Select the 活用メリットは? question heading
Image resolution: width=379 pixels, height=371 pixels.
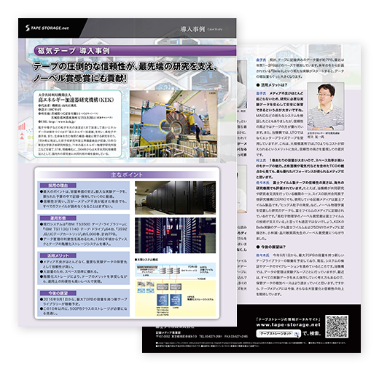[272, 85]
